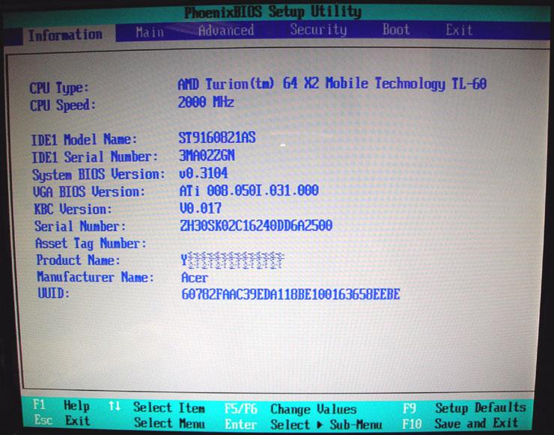Click the 60782FAAC39EDA118BE100163658EEBE UUID value

coord(290,294)
